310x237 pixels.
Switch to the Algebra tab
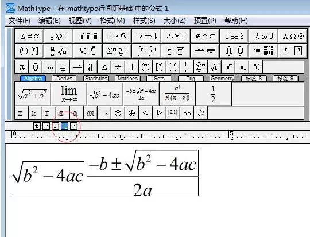click(33, 79)
